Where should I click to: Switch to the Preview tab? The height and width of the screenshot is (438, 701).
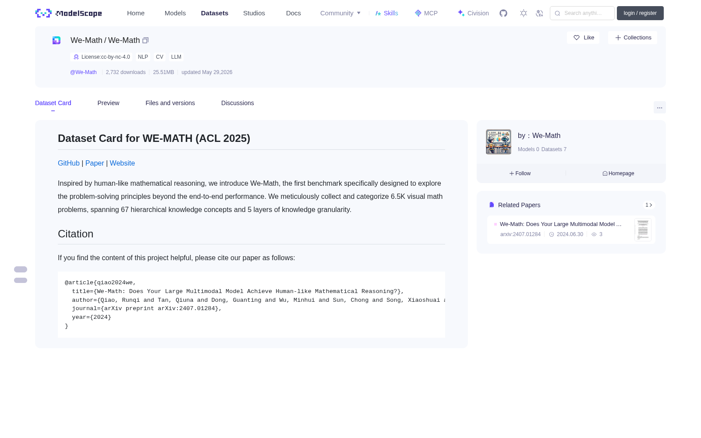click(108, 103)
